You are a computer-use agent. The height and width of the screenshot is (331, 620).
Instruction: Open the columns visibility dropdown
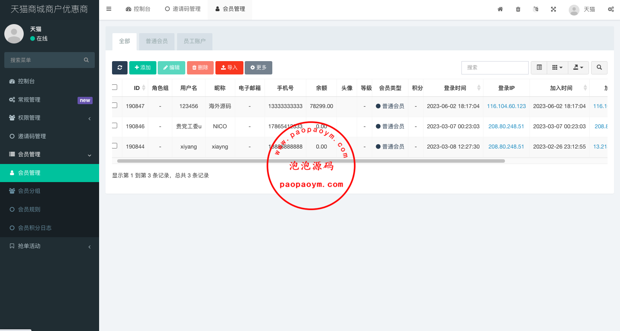[557, 68]
